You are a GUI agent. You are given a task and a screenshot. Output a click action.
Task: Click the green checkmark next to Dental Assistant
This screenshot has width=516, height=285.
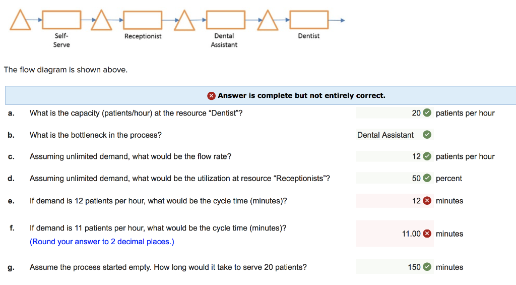coord(427,135)
